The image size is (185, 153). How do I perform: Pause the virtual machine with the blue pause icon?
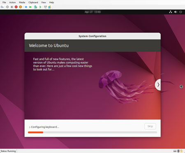[x=26, y=7]
